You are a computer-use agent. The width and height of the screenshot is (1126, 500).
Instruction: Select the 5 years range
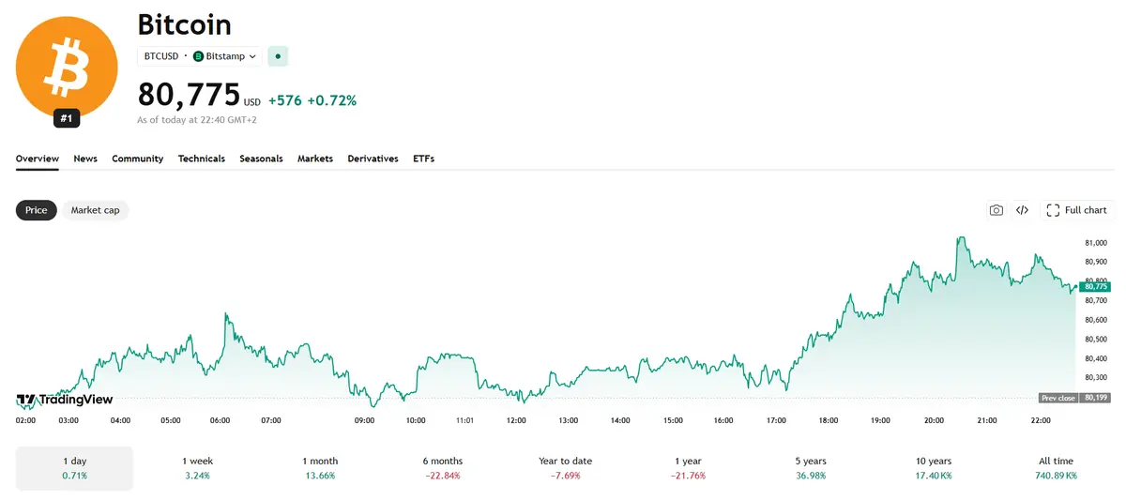tap(811, 468)
